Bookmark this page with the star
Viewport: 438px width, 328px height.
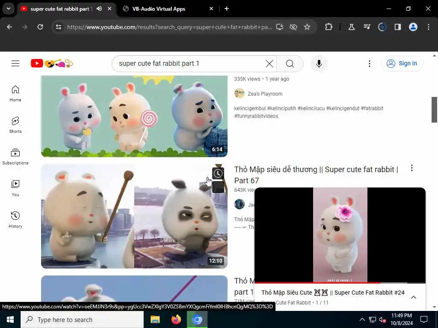[307, 27]
